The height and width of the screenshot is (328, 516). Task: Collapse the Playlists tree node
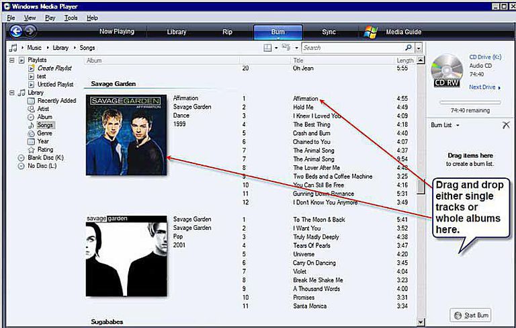(x=12, y=60)
